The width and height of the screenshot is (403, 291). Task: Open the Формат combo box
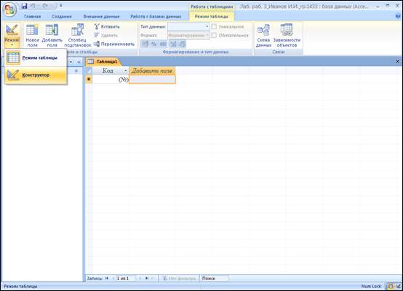(188, 35)
